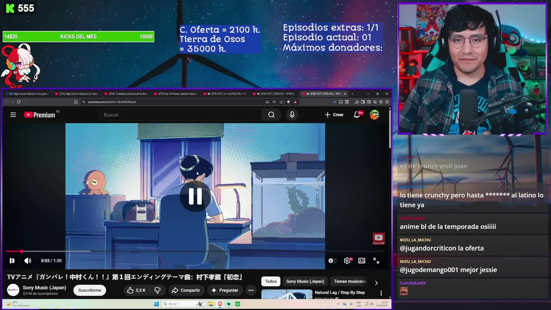This screenshot has height=310, width=551.
Task: Mute the video volume speaker icon
Action: tap(28, 260)
